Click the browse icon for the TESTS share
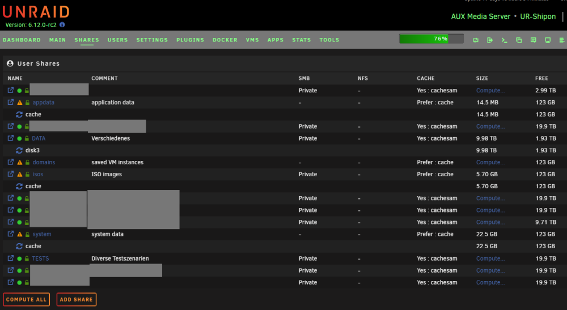The width and height of the screenshot is (567, 310). (10, 258)
